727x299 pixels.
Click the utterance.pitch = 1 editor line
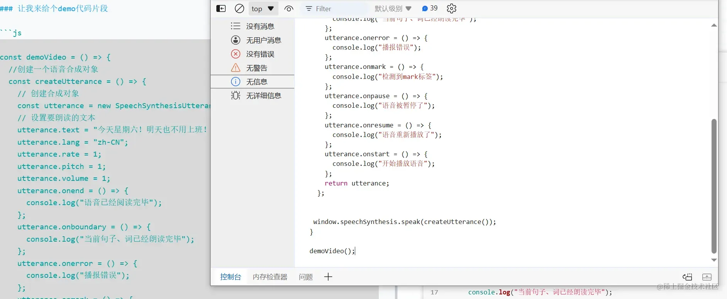(x=61, y=166)
